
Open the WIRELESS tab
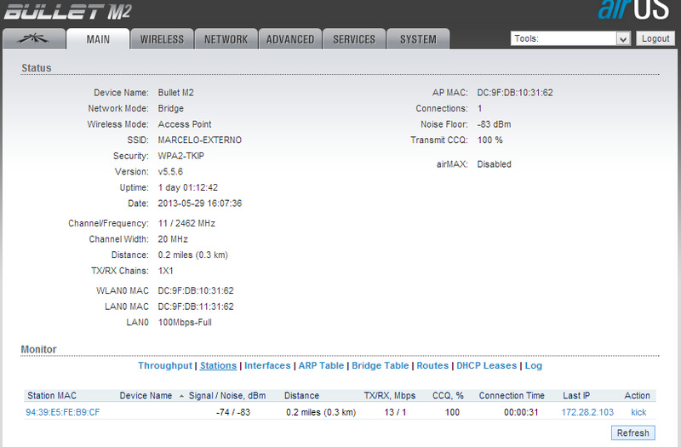[162, 39]
